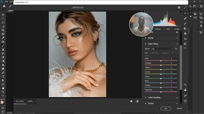The width and height of the screenshot is (204, 114).
Task: Select the Zoom tool in Photoshop toolbar
Action: tap(3, 92)
